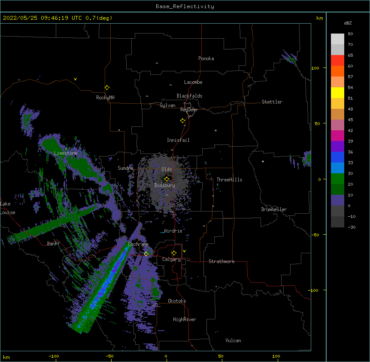The height and width of the screenshot is (362, 370).
Task: Click the Sundre town label
Action: click(x=125, y=168)
